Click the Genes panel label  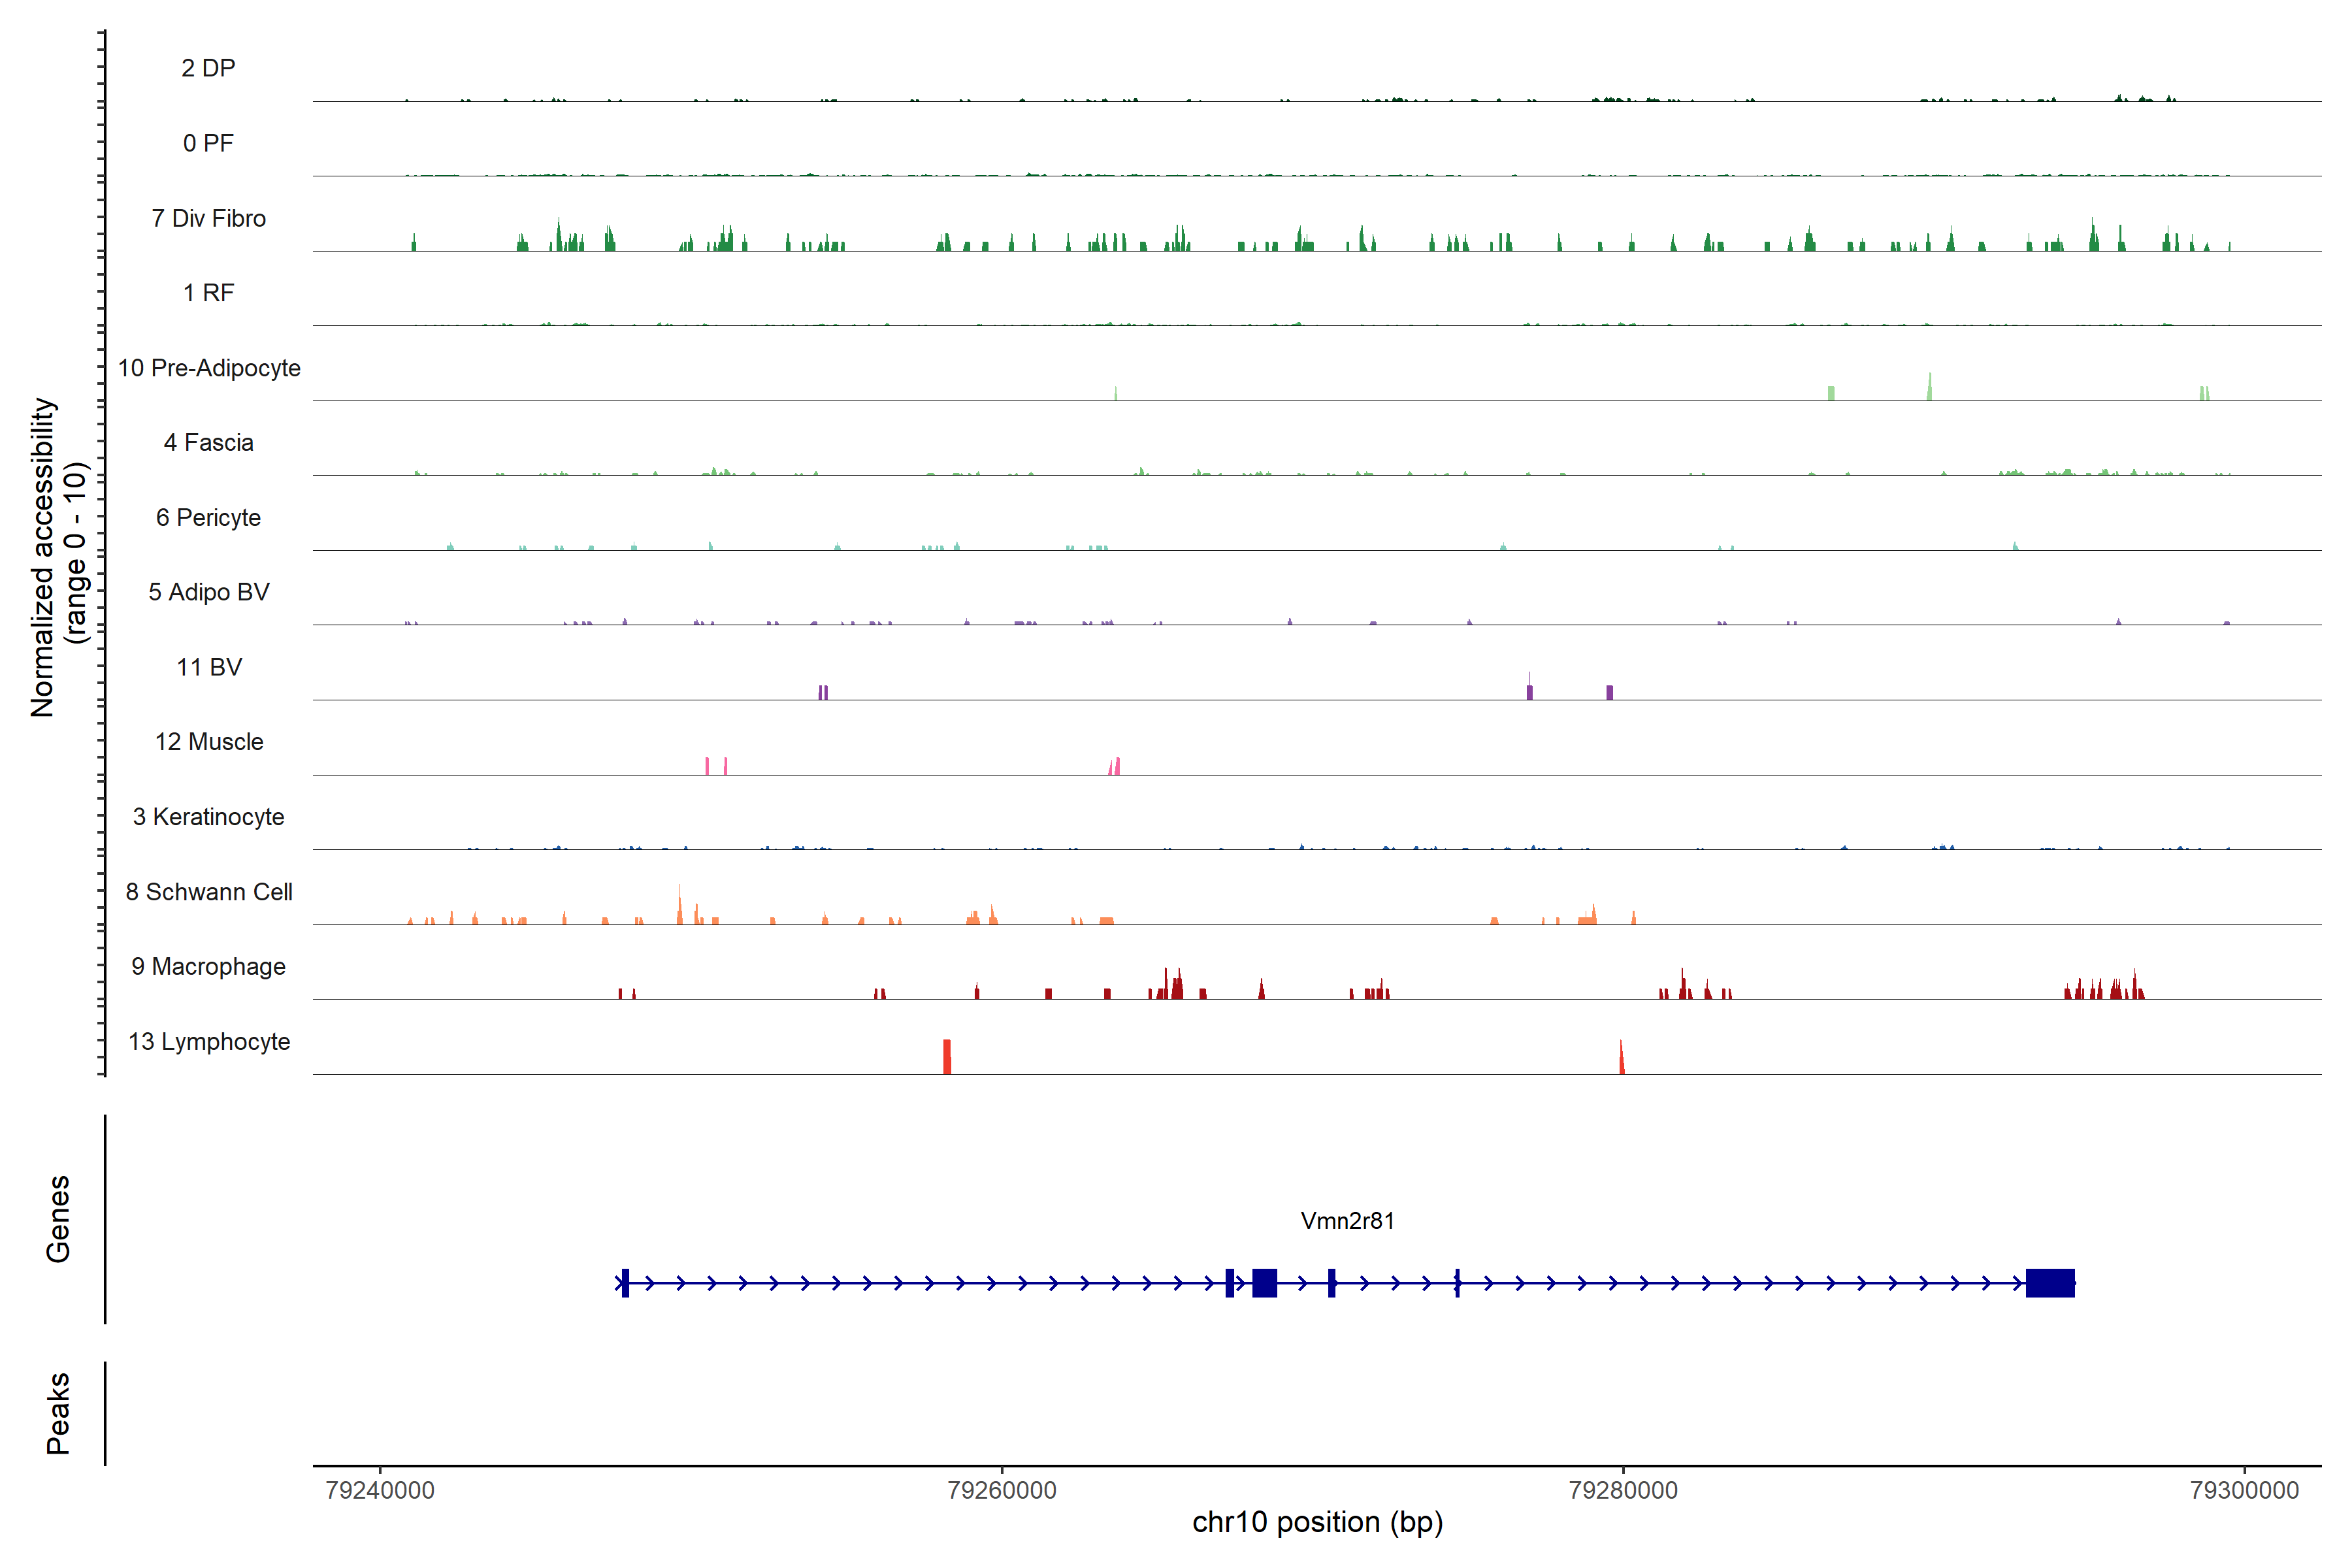pos(58,1219)
